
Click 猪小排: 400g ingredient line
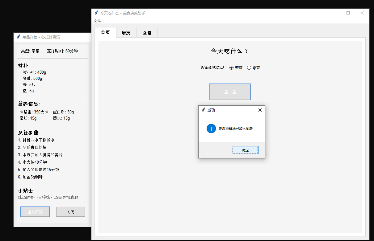click(33, 72)
